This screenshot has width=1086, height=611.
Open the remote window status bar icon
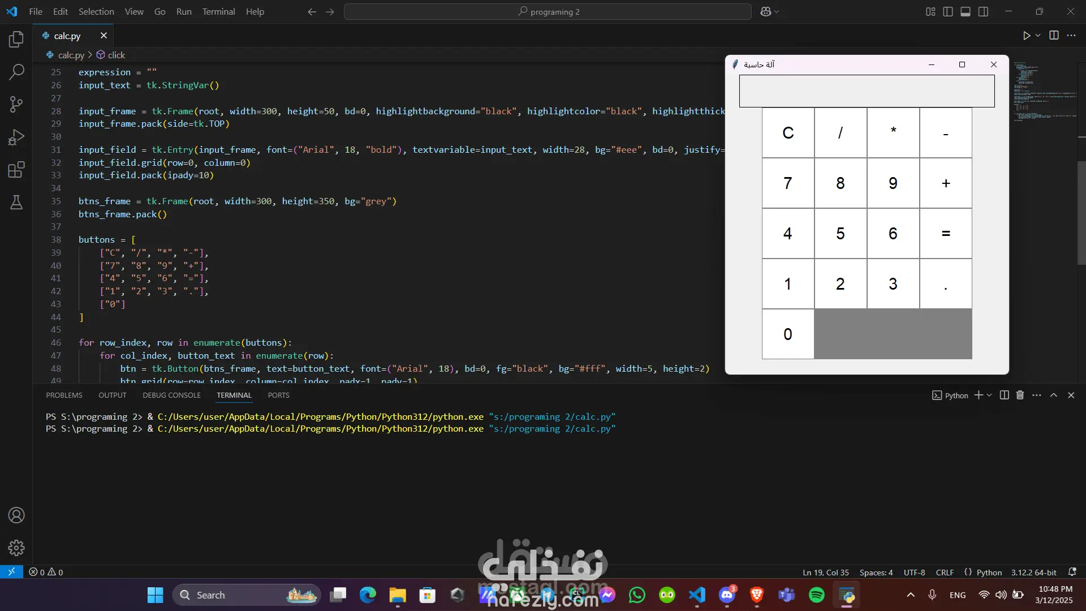11,572
